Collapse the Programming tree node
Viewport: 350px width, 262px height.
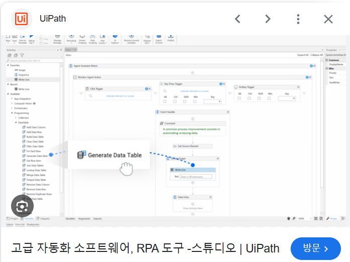[x=12, y=113]
